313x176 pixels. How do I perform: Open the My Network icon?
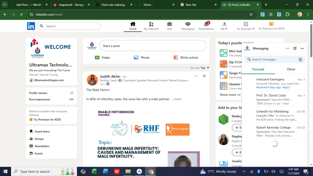tap(151, 24)
